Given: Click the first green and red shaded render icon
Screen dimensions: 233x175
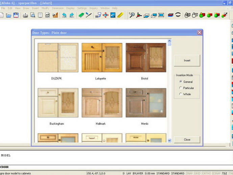Looking at the screenshot, I should (202, 15).
